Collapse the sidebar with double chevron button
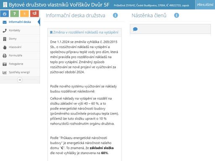This screenshot has width=215, height=161. (x=20, y=80)
